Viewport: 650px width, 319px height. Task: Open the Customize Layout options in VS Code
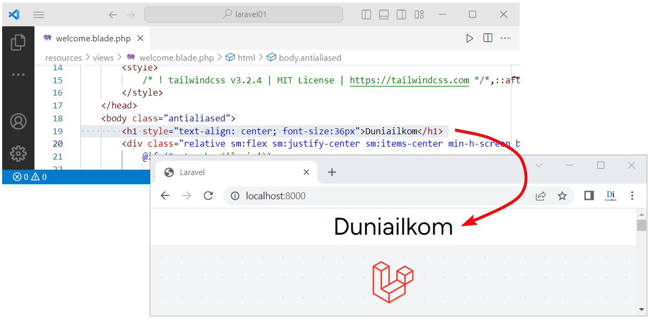tap(419, 15)
